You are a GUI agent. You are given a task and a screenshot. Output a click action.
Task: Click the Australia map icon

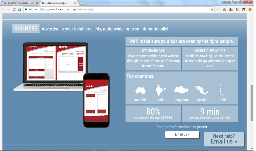[140, 90]
